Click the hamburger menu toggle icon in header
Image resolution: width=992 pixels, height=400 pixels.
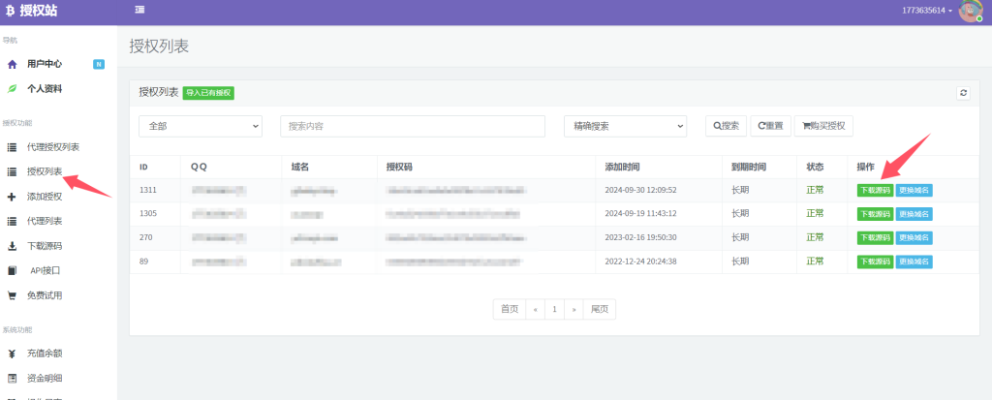[140, 10]
